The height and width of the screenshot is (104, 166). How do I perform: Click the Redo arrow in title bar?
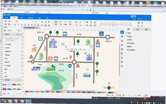coord(17,15)
